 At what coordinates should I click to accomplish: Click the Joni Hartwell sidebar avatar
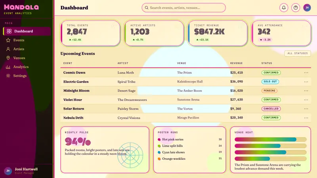[8, 171]
